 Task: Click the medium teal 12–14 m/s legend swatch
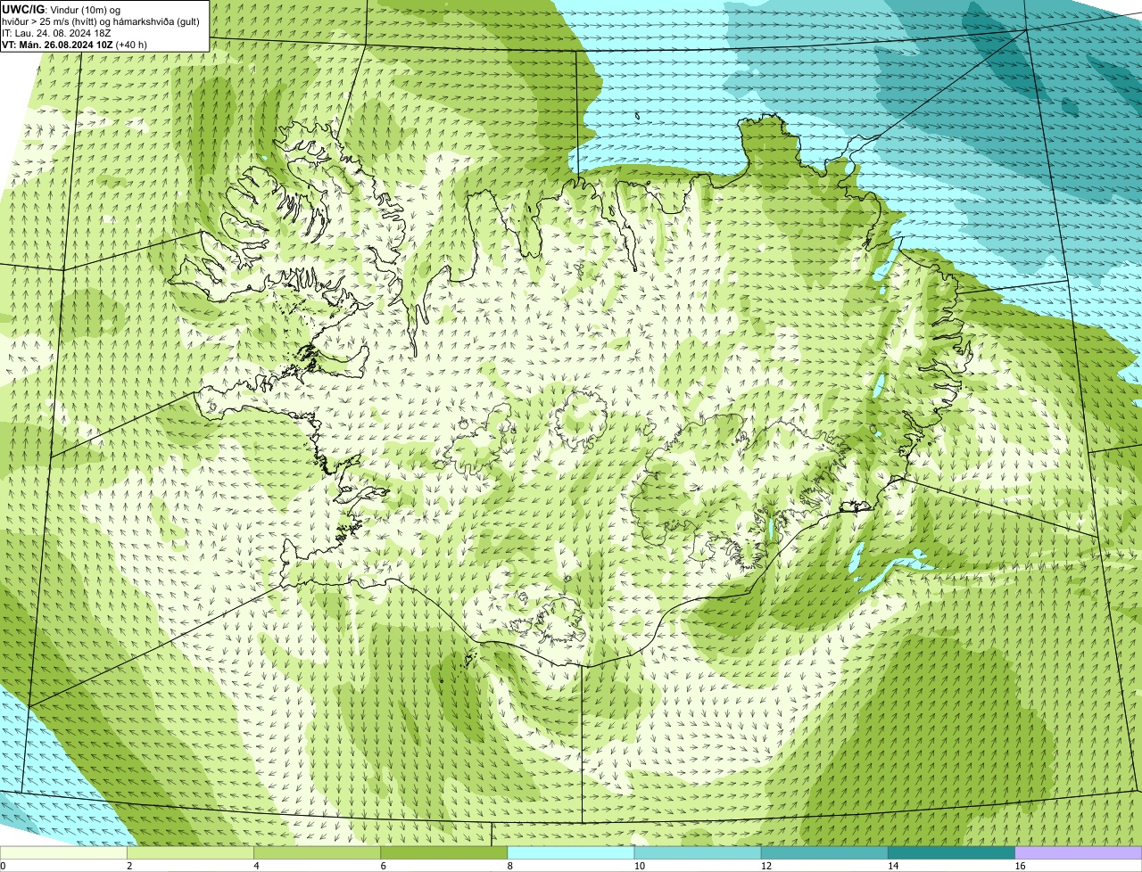(x=824, y=852)
